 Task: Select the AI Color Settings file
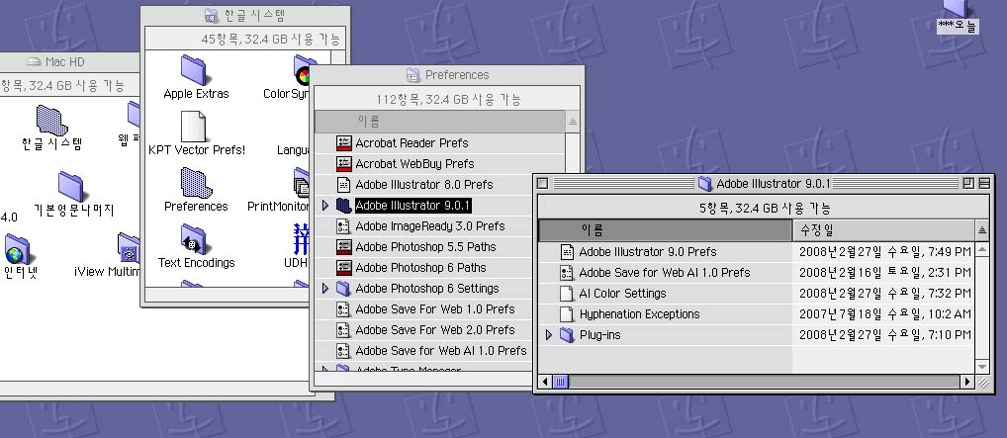point(622,294)
